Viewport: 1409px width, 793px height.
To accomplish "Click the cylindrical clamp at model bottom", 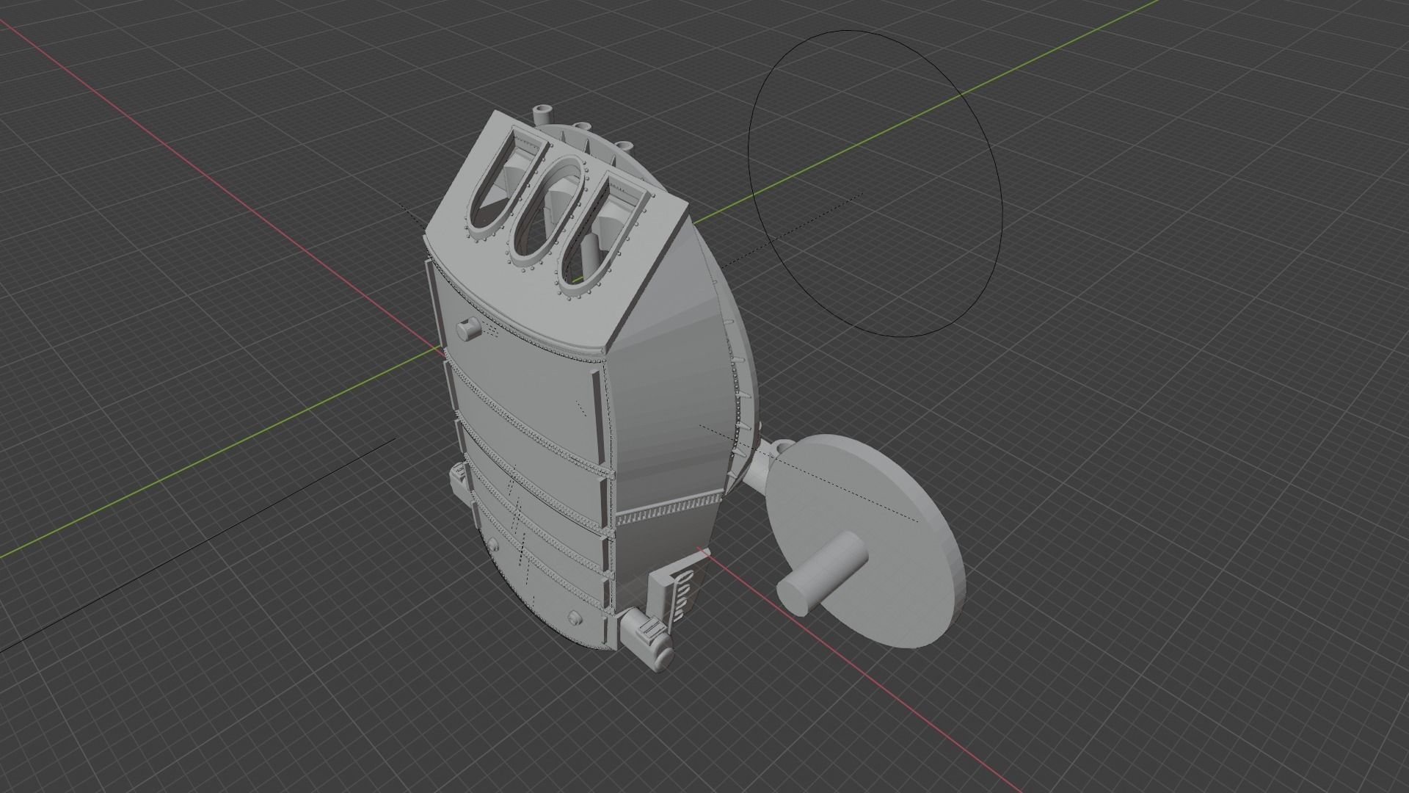I will coord(647,641).
